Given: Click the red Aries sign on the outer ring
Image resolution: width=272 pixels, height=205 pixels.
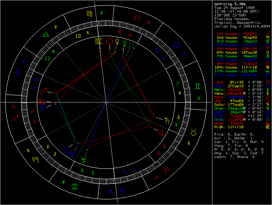Looking at the screenshot, I should coord(166,169).
